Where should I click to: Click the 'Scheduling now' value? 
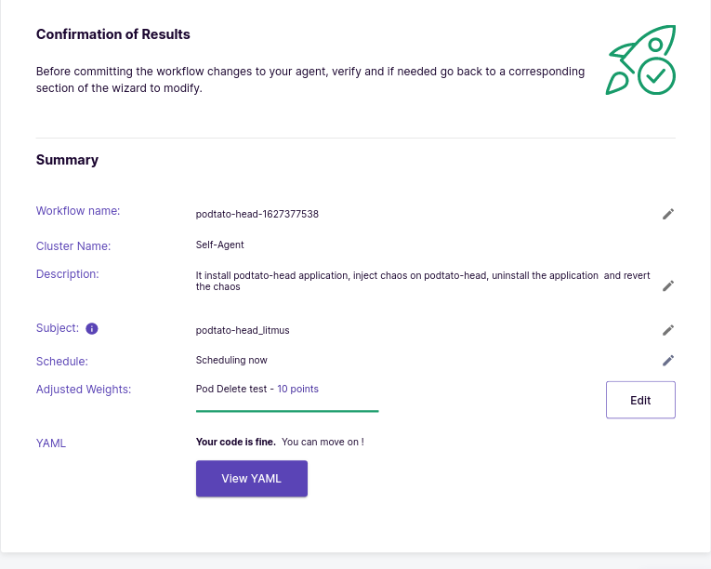231,361
